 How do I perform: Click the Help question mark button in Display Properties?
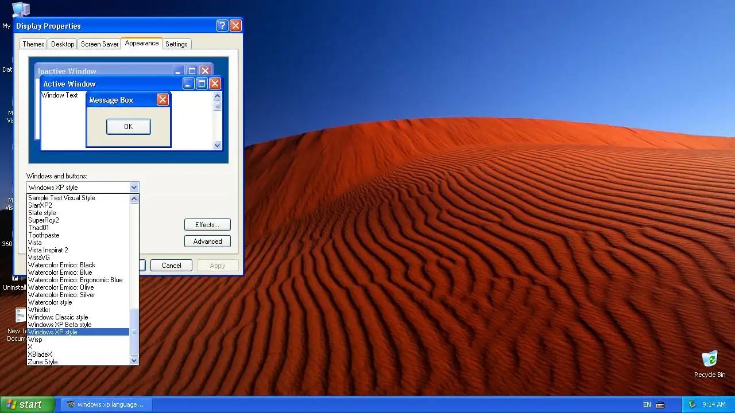tap(222, 26)
